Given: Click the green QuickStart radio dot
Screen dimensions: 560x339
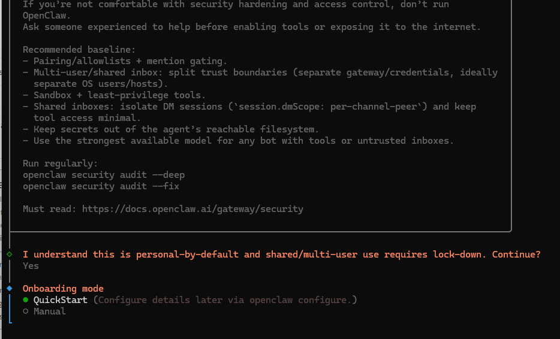Looking at the screenshot, I should (x=25, y=300).
